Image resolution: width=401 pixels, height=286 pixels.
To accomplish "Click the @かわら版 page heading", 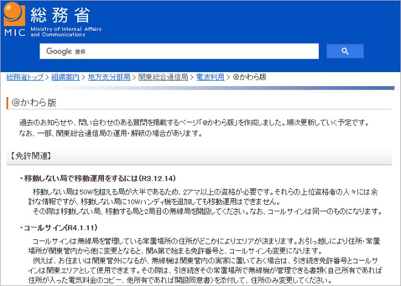I will click(x=34, y=103).
